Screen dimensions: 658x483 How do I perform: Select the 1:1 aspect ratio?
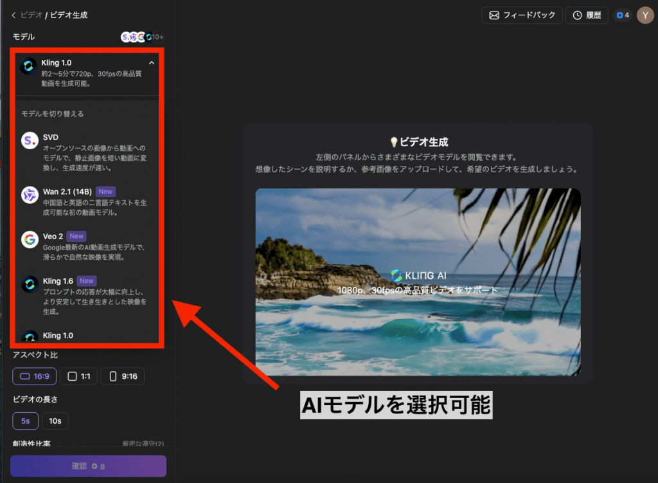pos(78,376)
